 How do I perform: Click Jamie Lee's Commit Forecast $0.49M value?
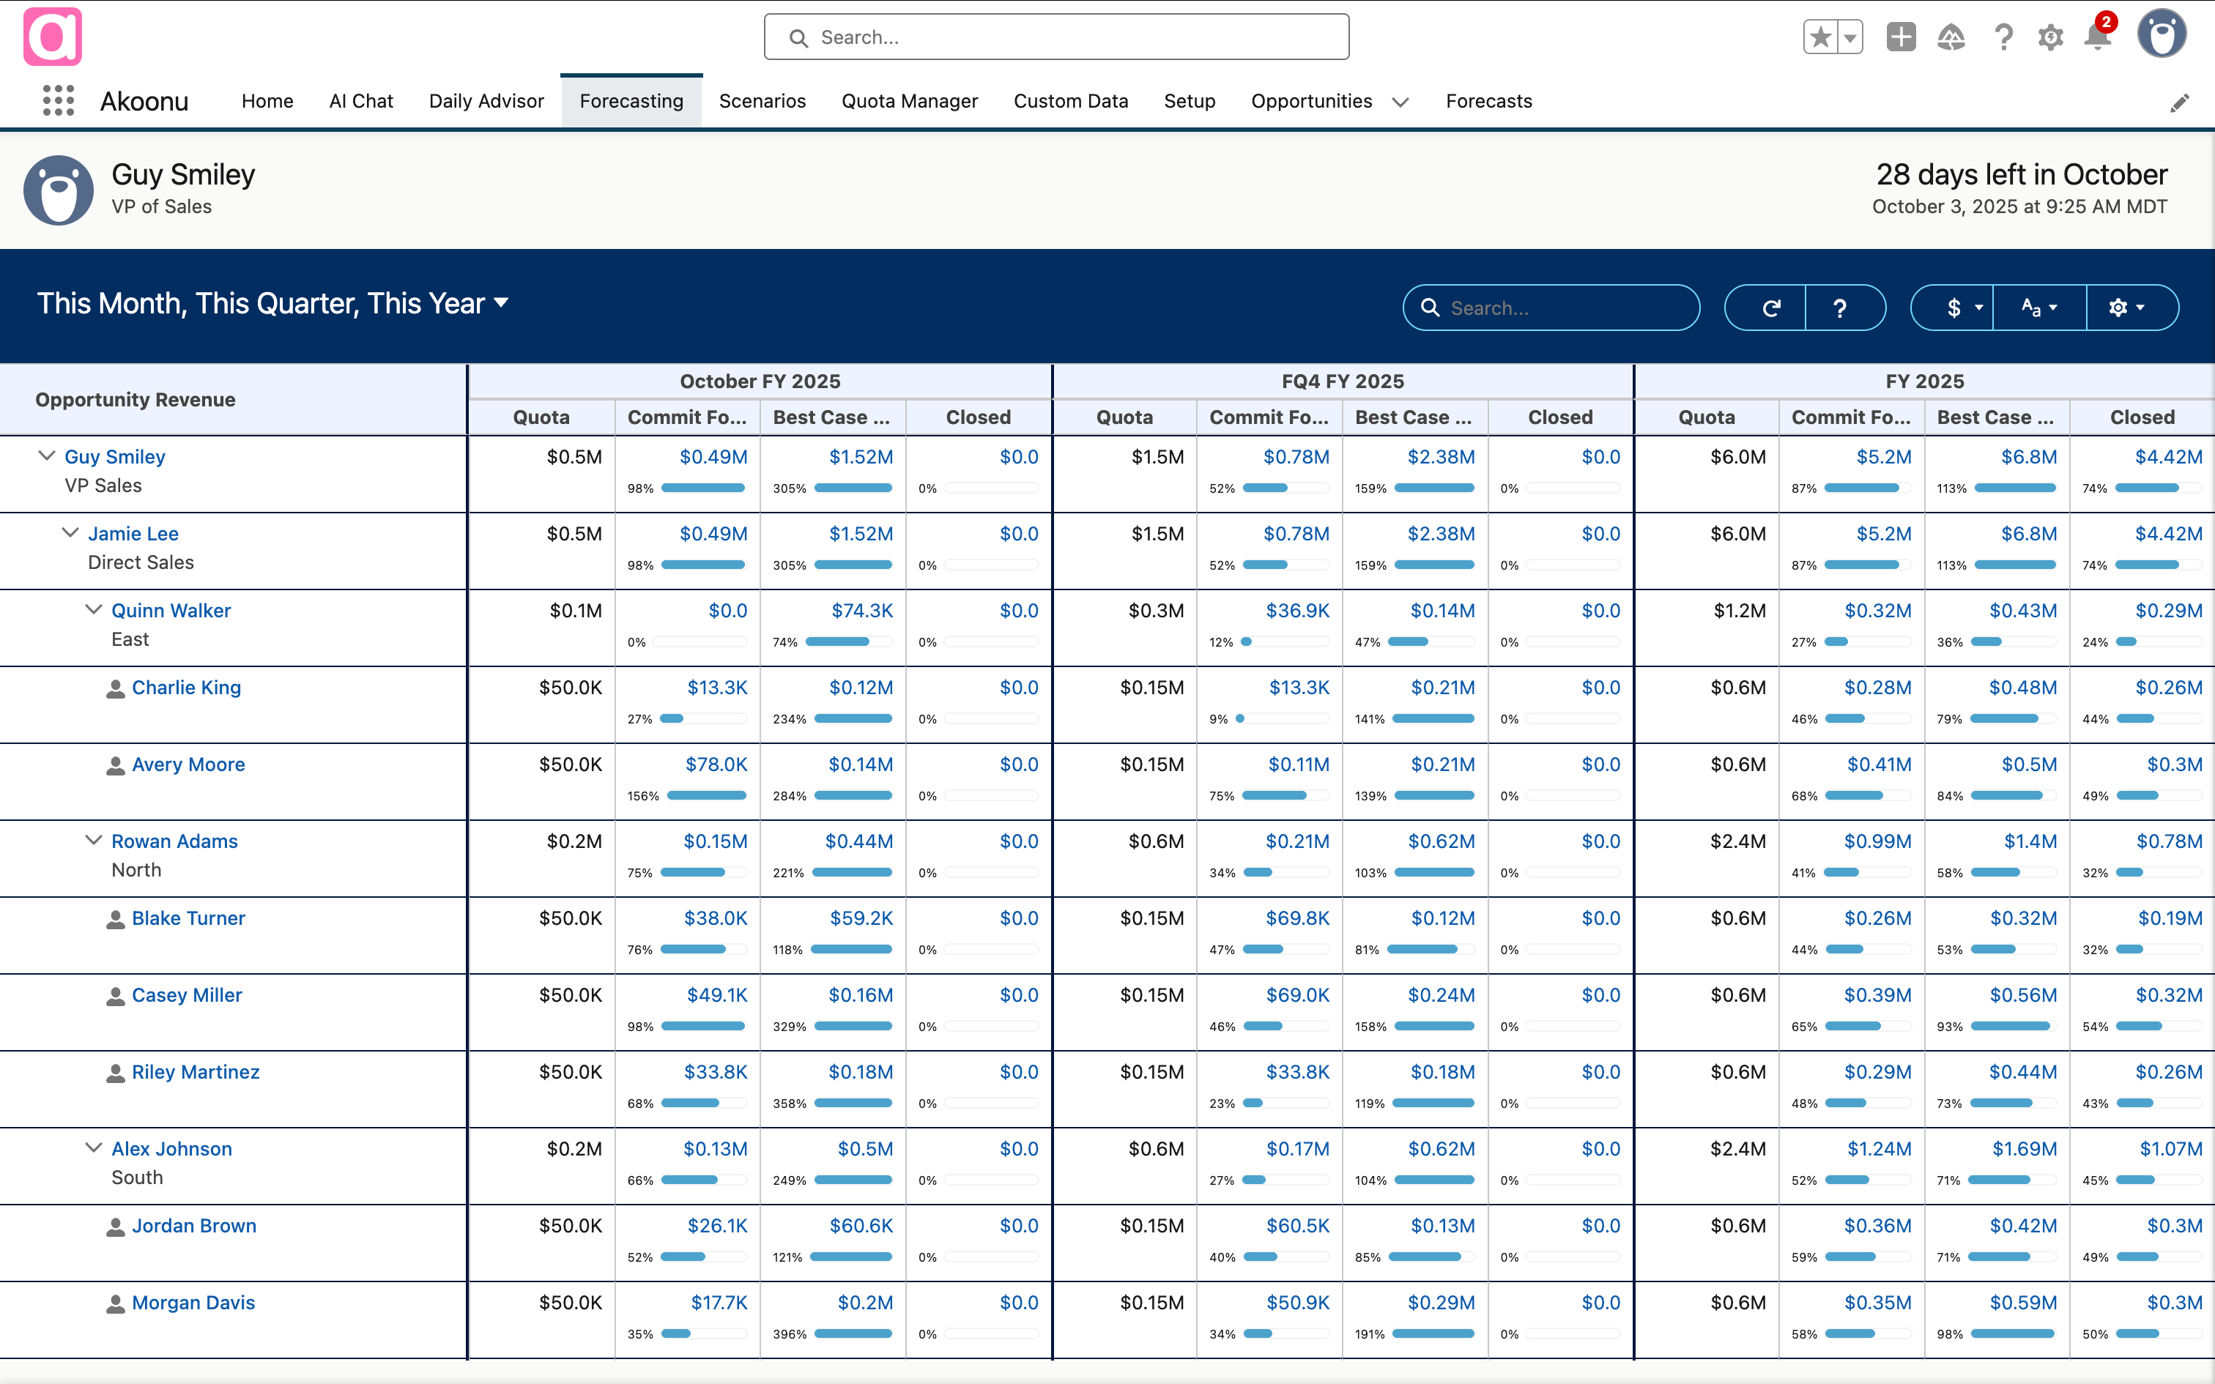click(x=715, y=534)
